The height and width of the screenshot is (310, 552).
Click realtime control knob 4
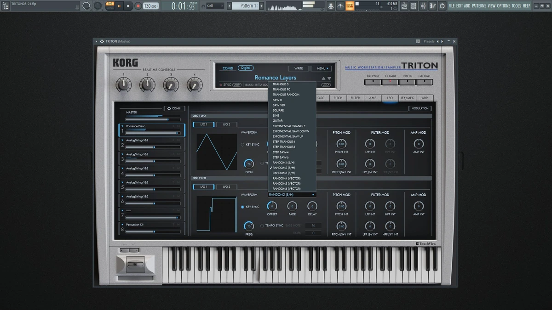[195, 84]
